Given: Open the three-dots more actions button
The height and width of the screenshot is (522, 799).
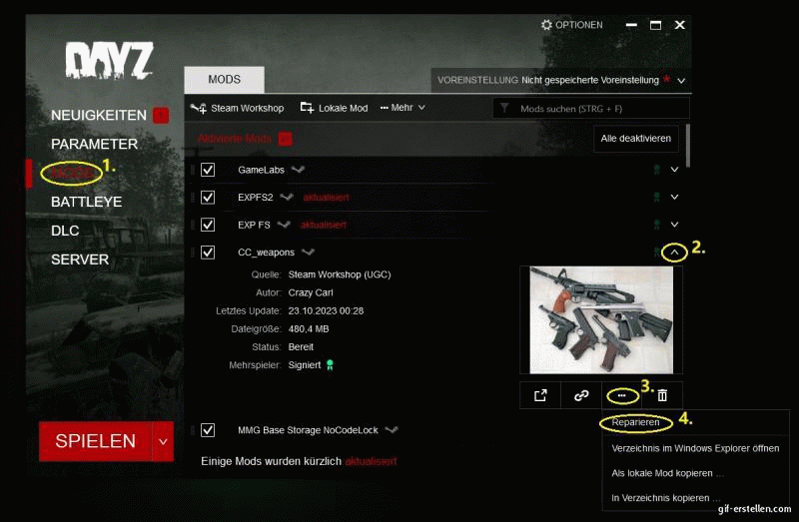Looking at the screenshot, I should click(x=621, y=395).
